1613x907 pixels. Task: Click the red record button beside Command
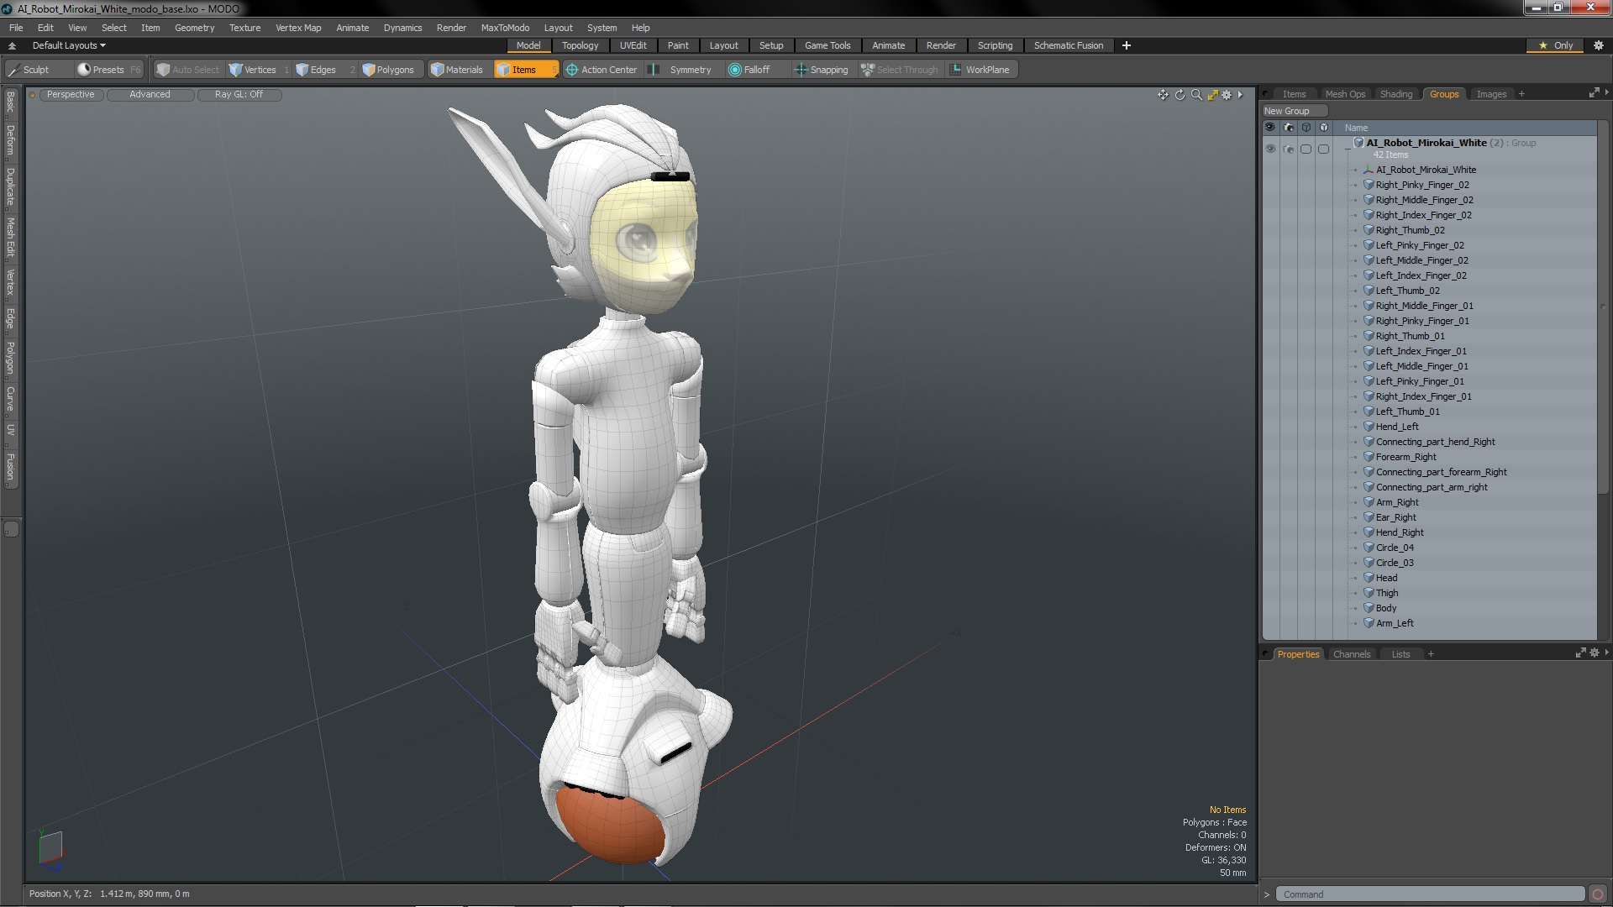tap(1598, 894)
